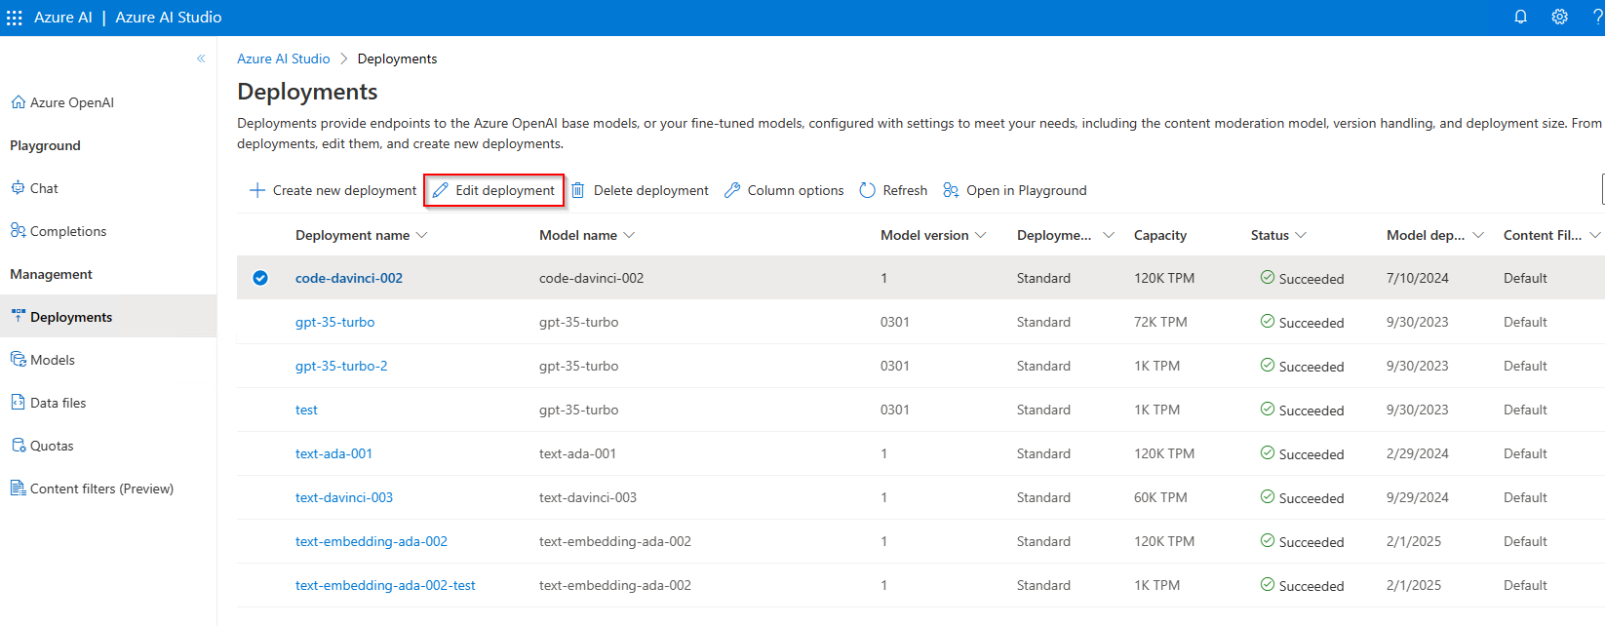Screen dimensions: 1605x626
Task: Click the Content filters sidebar icon
Action: (x=18, y=489)
